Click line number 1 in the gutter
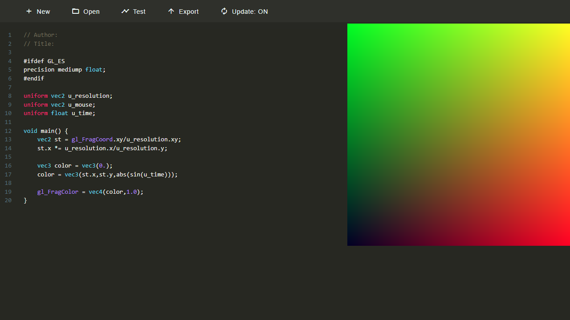The image size is (570, 320). click(x=10, y=35)
